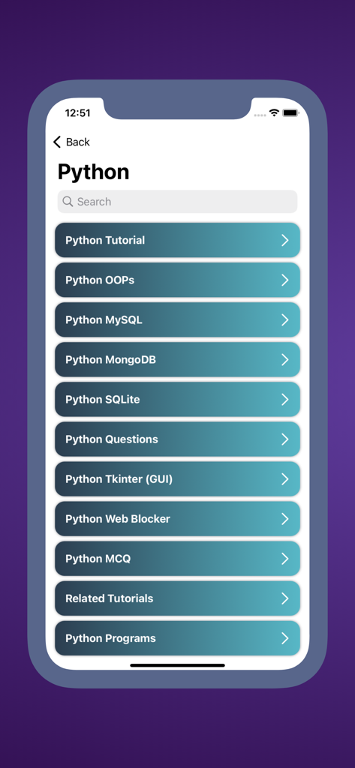Click the arrow beside Python MySQL
Viewport: 355px width, 768px height.
285,319
